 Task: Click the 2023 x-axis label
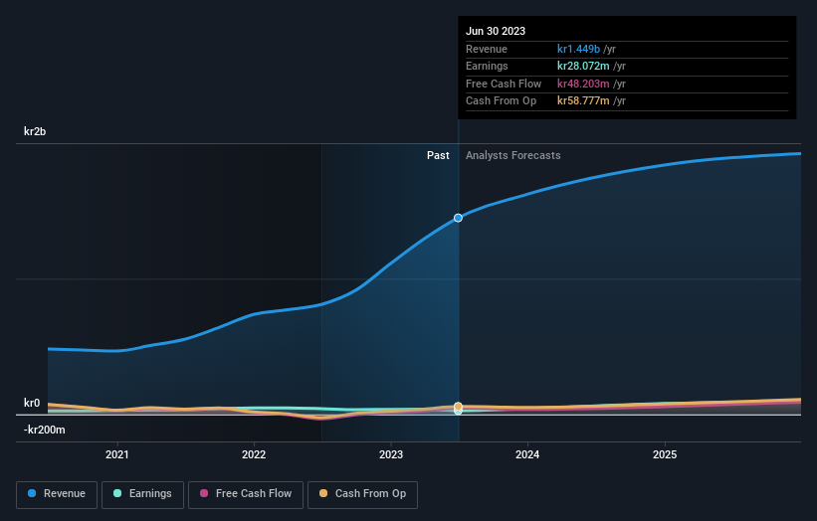click(x=391, y=455)
